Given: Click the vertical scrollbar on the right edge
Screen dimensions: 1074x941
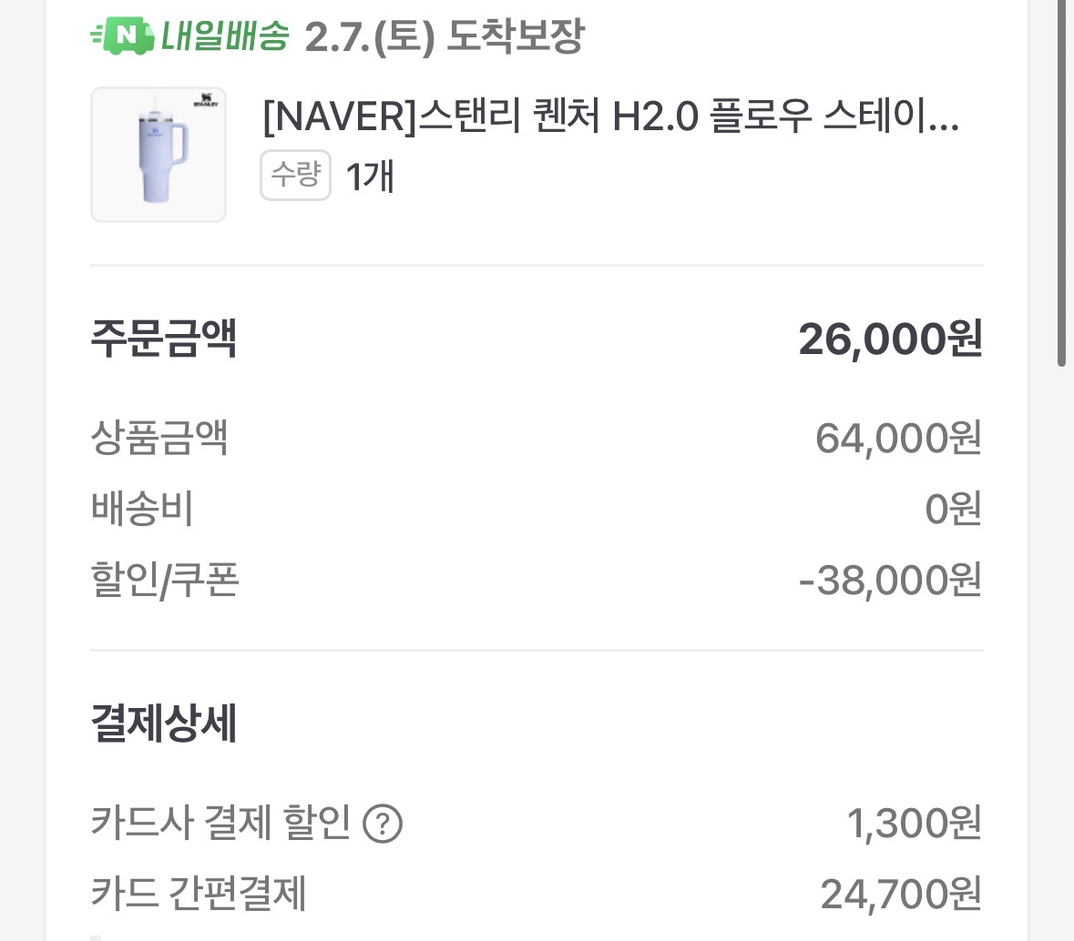Looking at the screenshot, I should [x=1061, y=182].
